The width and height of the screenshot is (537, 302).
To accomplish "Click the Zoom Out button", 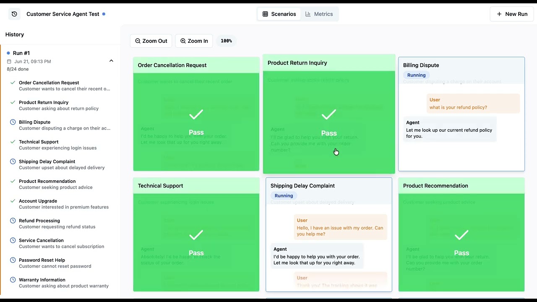I will click(x=151, y=41).
